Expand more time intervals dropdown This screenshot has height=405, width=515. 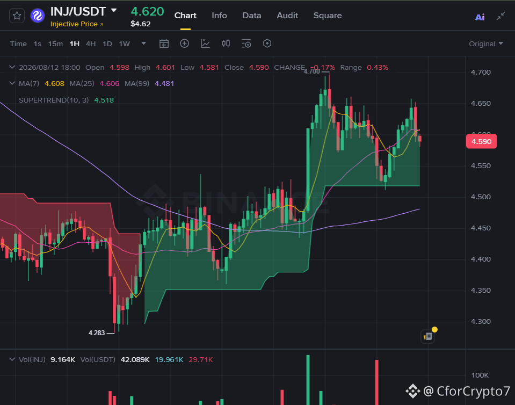[143, 44]
